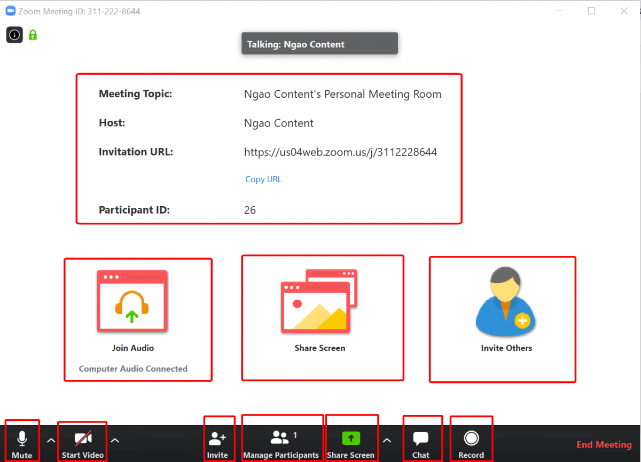Start video with the camera button

pyautogui.click(x=82, y=444)
